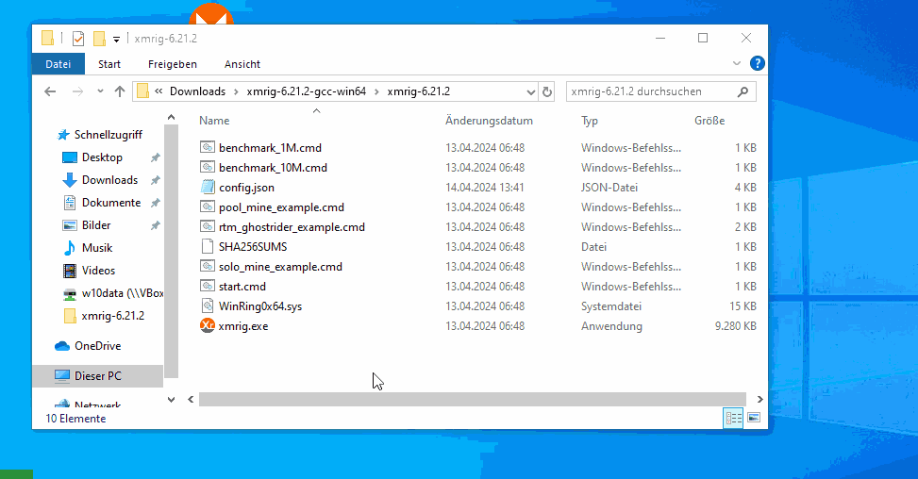Screen dimensions: 918x479
Task: Go up one folder level arrow
Action: (x=120, y=91)
